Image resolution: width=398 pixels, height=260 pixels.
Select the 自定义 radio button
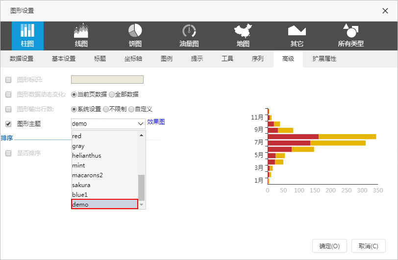(131, 109)
